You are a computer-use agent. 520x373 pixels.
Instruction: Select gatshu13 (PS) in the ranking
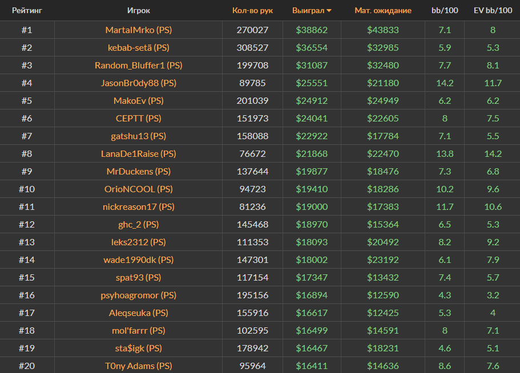point(139,136)
